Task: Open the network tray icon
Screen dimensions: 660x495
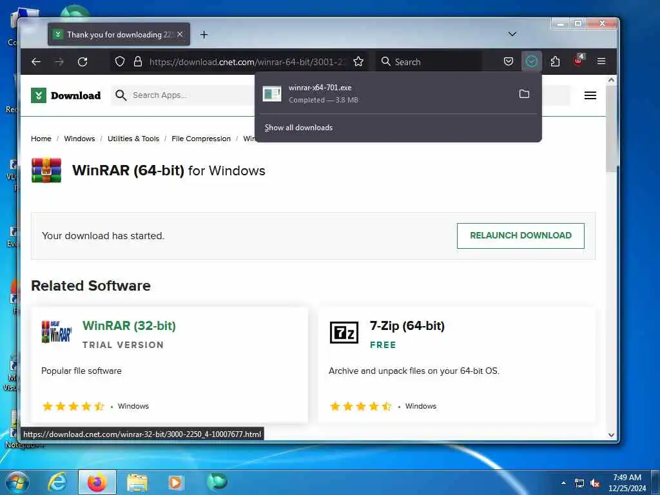Action: tap(579, 483)
